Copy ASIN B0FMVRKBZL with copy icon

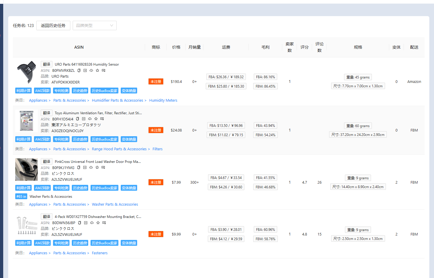point(79,71)
